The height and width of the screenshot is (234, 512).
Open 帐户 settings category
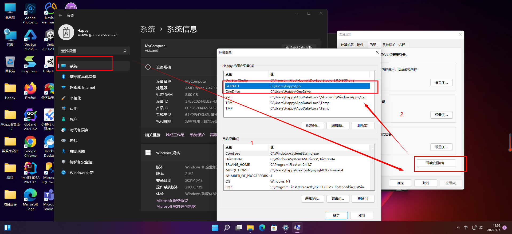(x=94, y=119)
